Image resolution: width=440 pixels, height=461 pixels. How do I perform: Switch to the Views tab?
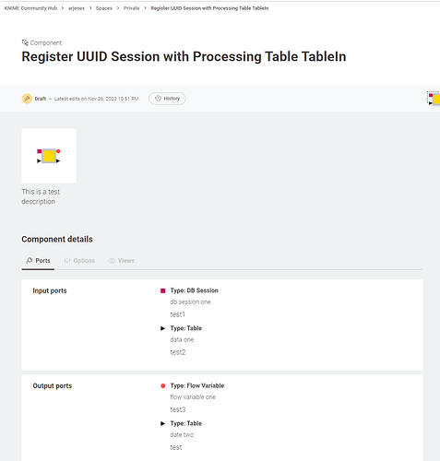tap(121, 261)
